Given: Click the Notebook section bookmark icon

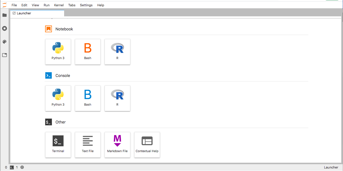Looking at the screenshot, I should point(49,29).
